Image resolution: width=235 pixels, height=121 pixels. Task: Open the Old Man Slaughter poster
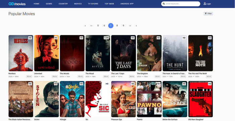[x=200, y=99]
